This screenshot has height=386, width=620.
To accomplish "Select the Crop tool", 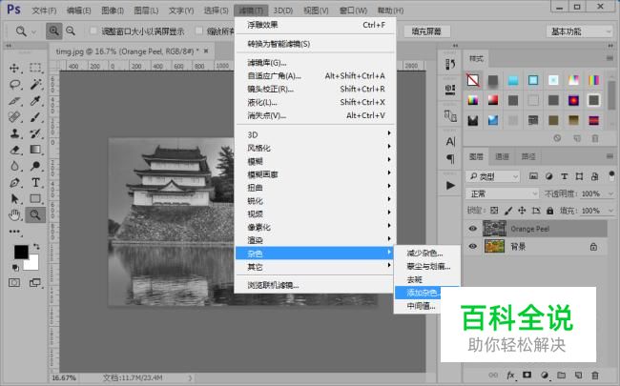I will 14,101.
